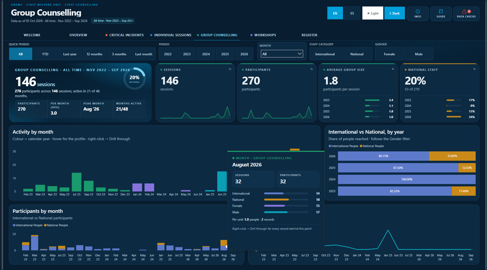The width and height of the screenshot is (487, 270).
Task: Filter staff category to International
Action: tap(325, 54)
